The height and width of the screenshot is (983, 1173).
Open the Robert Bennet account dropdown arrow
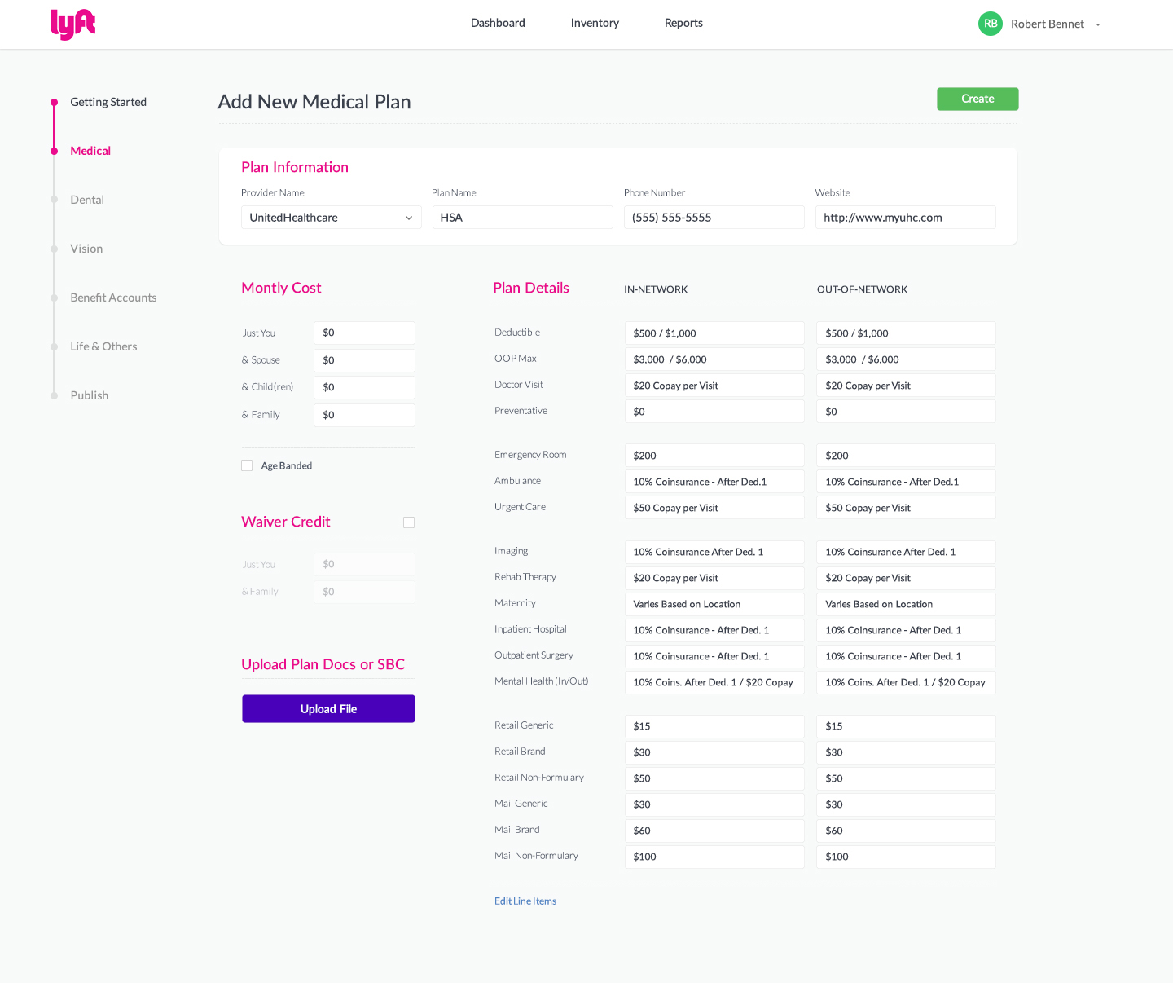coord(1098,24)
